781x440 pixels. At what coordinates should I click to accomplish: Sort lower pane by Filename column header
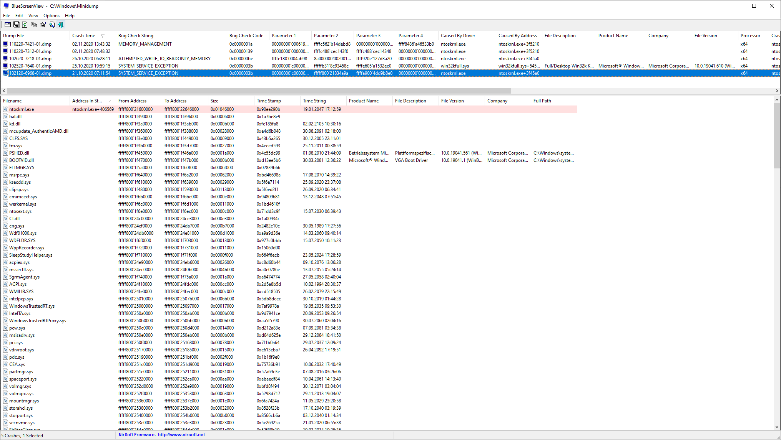(12, 101)
